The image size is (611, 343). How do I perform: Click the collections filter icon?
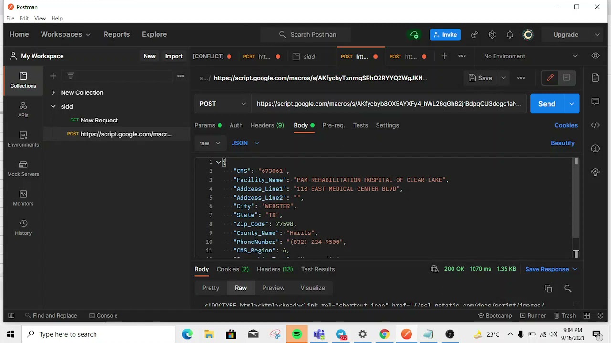(70, 76)
